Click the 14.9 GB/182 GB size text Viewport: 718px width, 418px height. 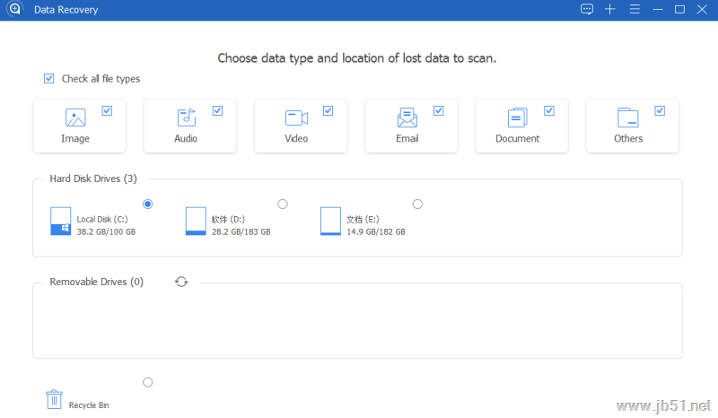click(x=376, y=232)
